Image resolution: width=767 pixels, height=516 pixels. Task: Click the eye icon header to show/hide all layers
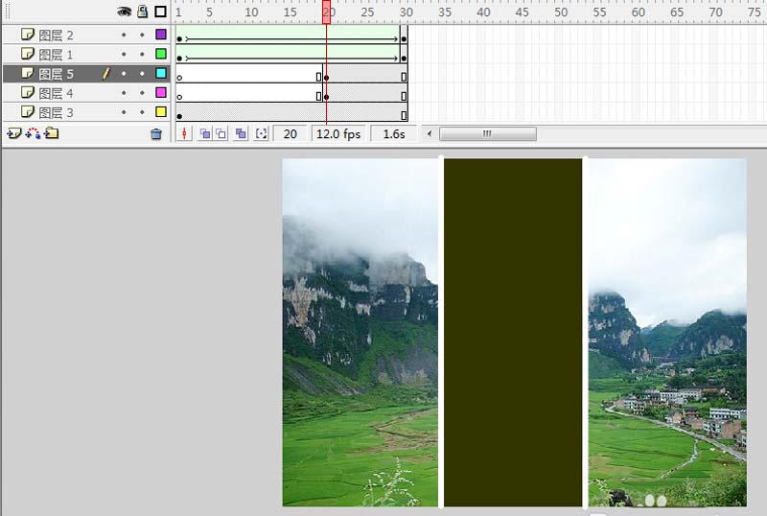(125, 12)
